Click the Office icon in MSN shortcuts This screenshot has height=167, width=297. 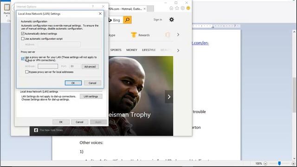[168, 35]
